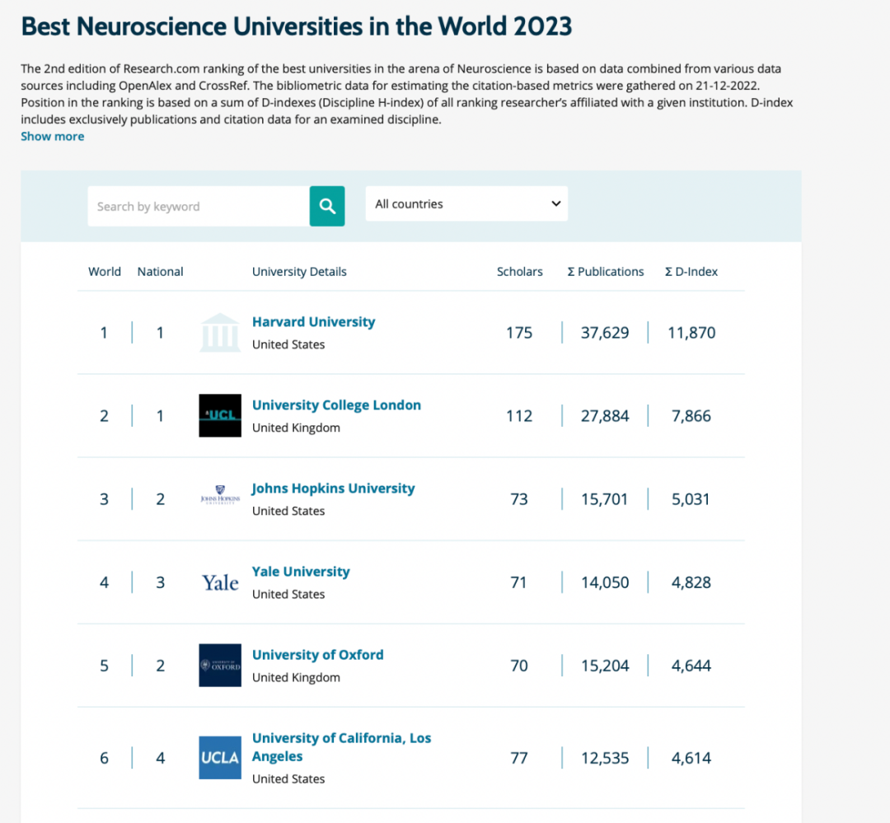Screen dimensions: 890x823
Task: Click Harvard's scholars count 175
Action: [x=519, y=333]
